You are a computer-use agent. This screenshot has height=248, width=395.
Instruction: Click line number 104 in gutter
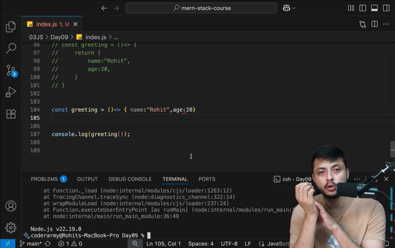[35, 110]
